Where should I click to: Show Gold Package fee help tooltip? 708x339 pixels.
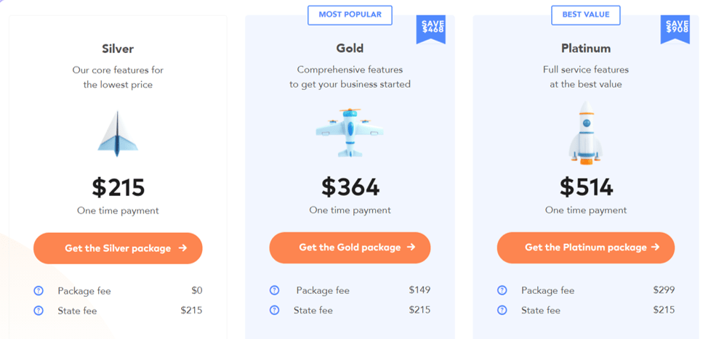pyautogui.click(x=274, y=290)
